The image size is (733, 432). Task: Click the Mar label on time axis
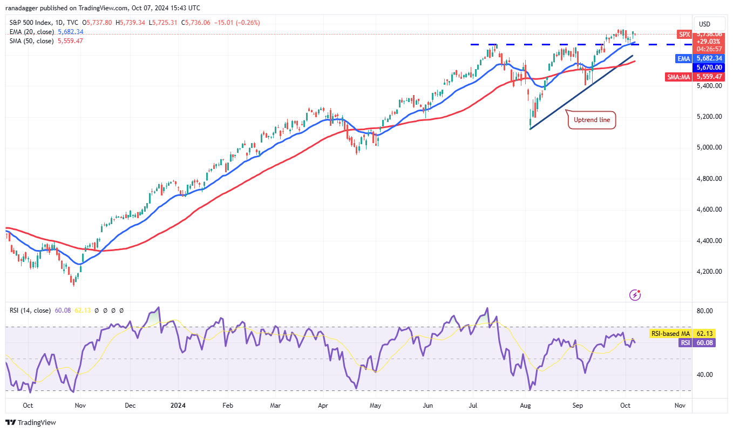tap(274, 405)
